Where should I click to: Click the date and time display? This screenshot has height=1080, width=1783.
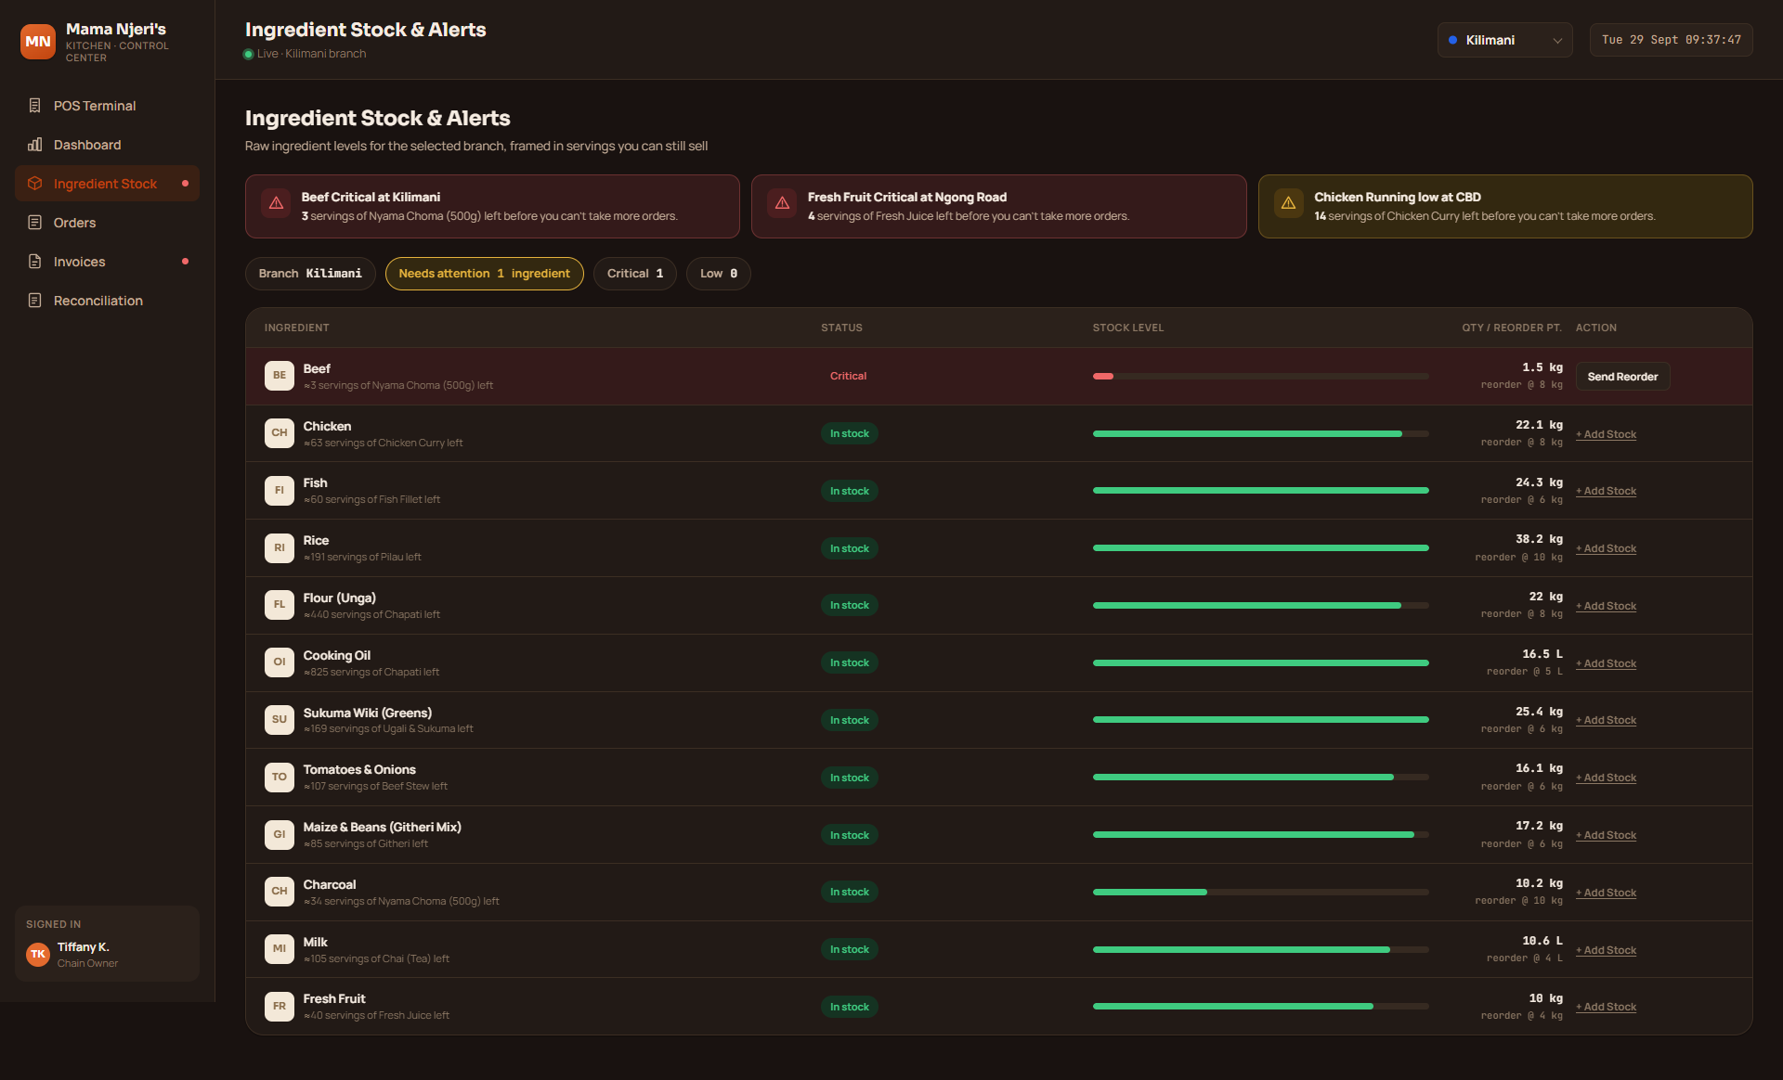click(1671, 40)
